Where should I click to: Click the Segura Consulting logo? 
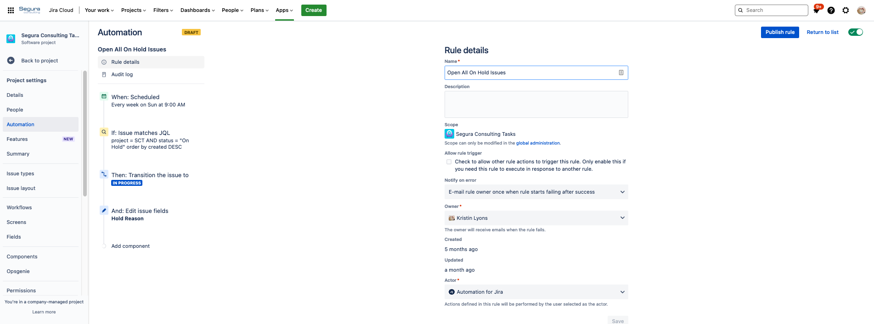tap(29, 10)
